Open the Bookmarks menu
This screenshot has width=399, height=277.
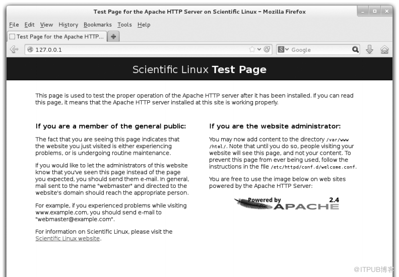click(x=97, y=25)
